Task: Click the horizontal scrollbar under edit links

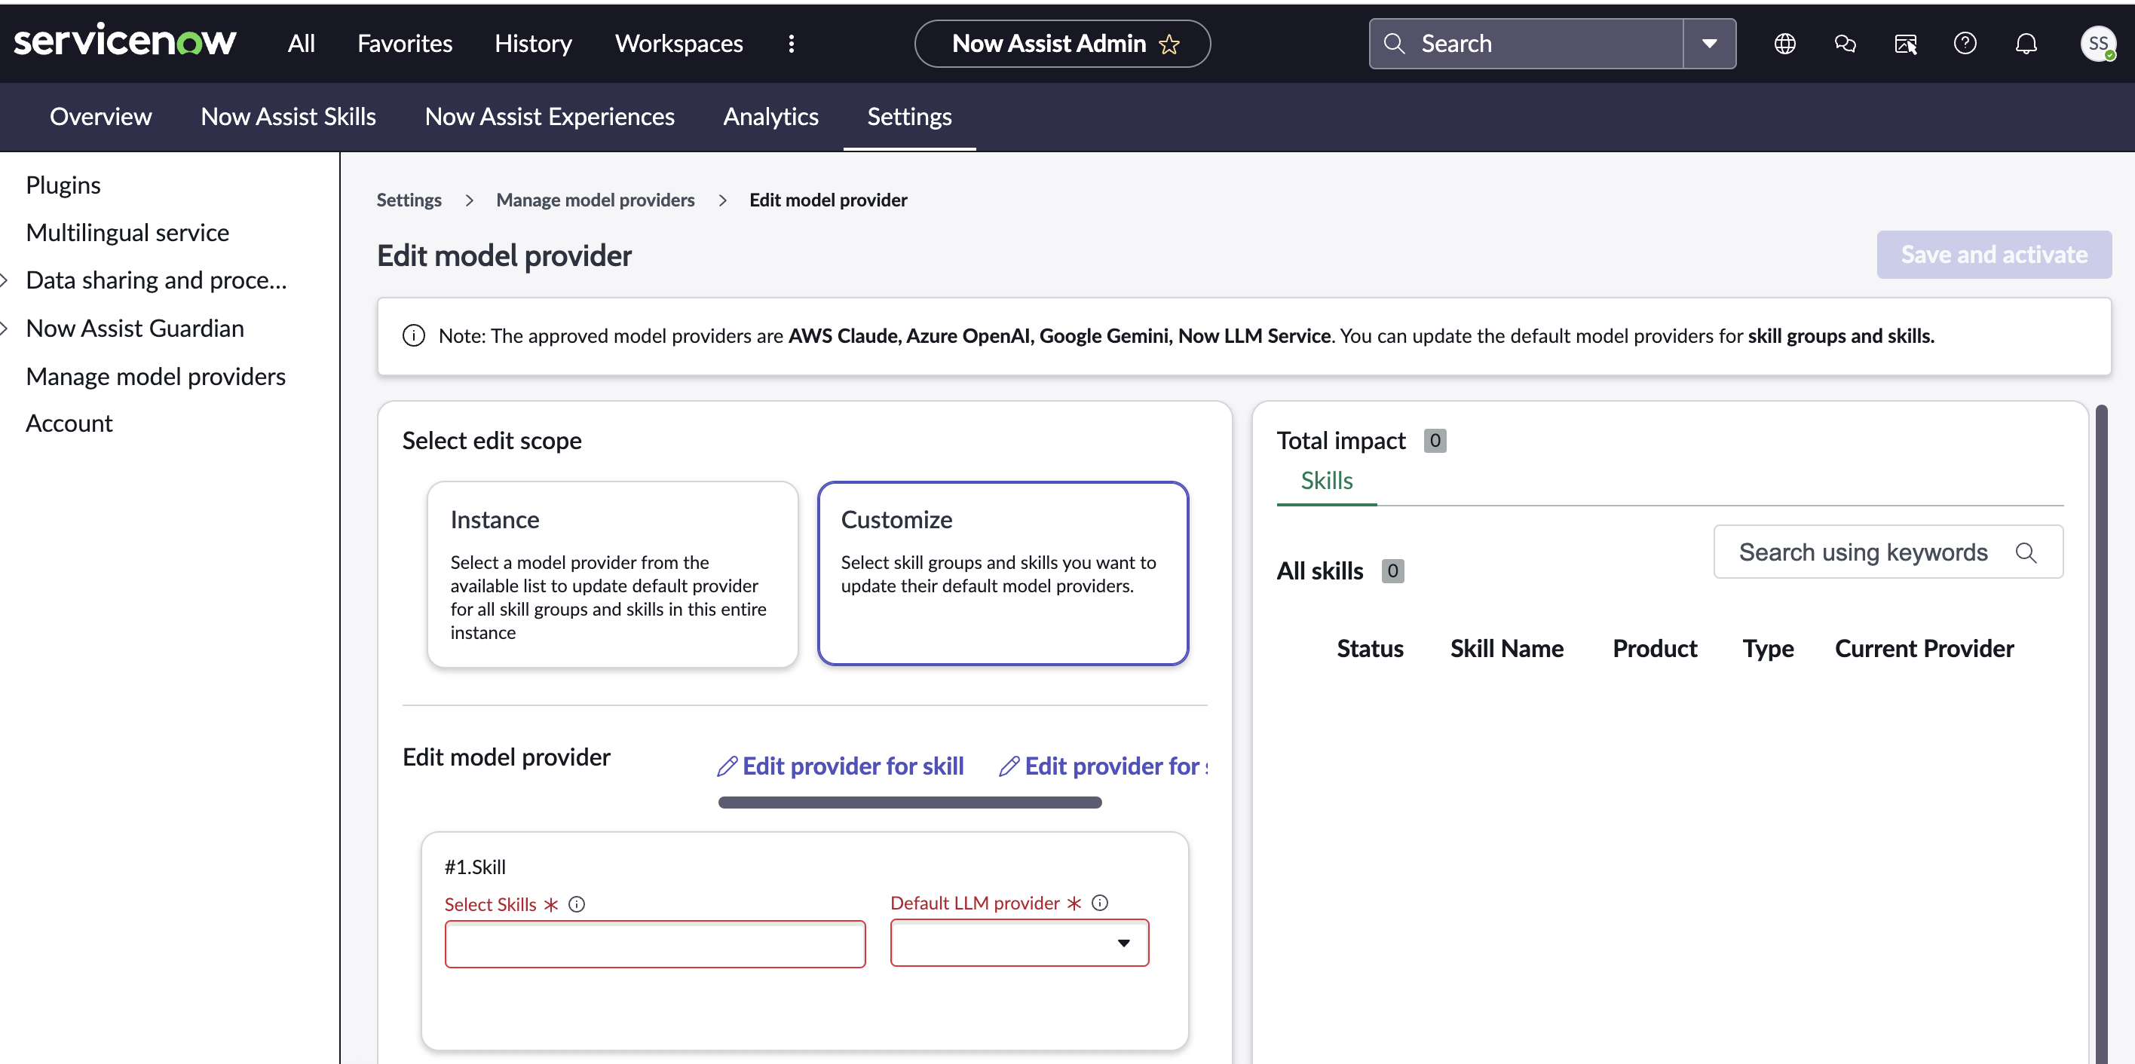Action: tap(909, 802)
